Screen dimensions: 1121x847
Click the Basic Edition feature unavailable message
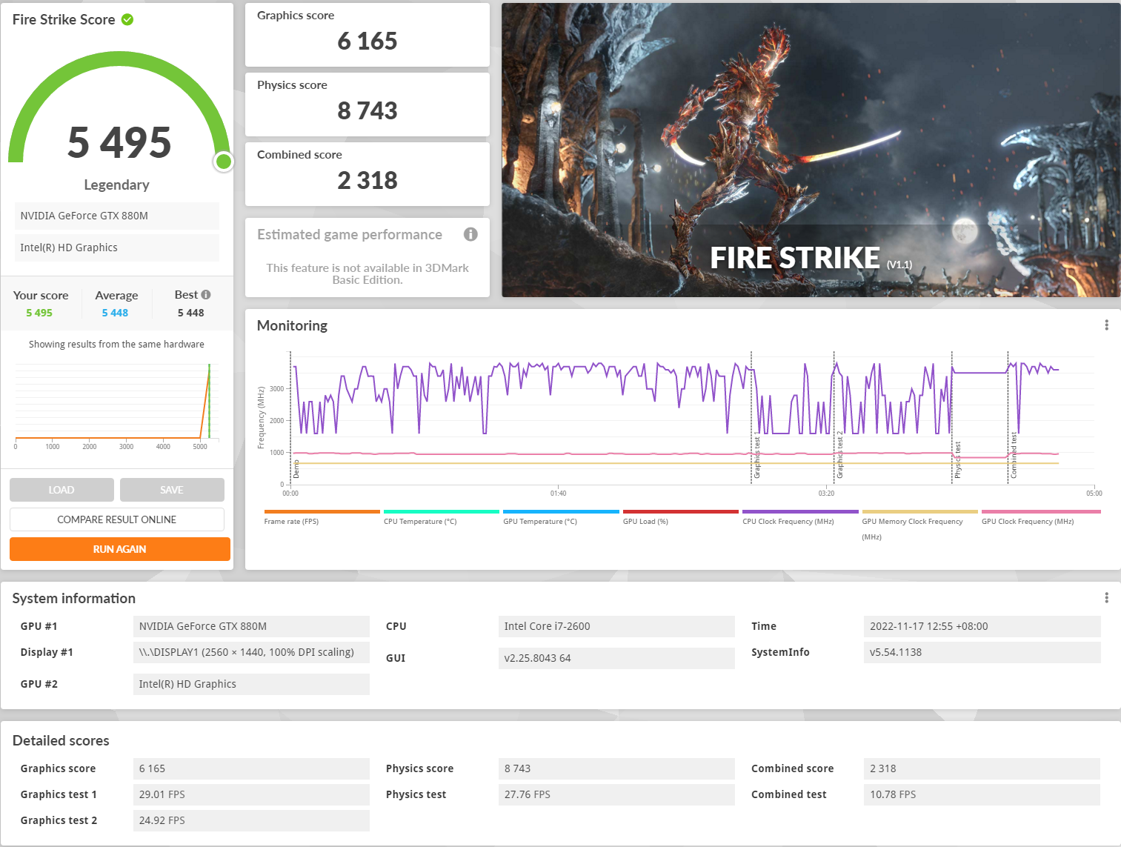[367, 273]
